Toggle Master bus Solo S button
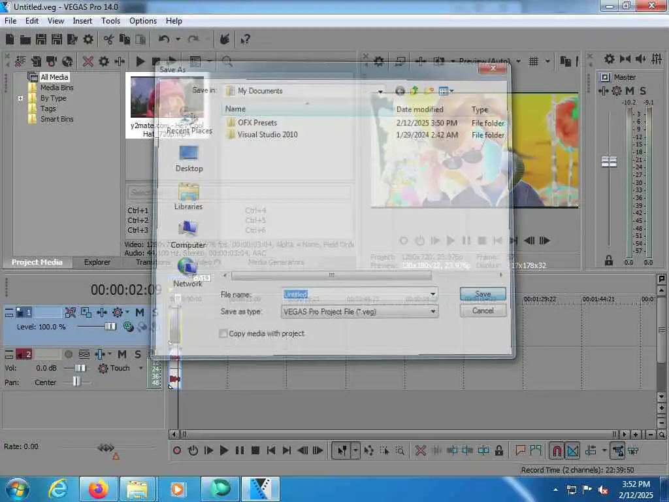Image resolution: width=669 pixels, height=502 pixels. click(643, 91)
